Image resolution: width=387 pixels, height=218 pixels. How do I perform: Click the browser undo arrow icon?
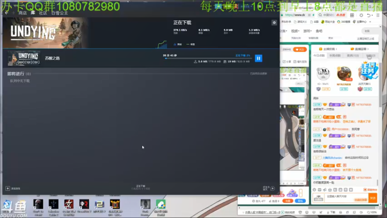[369, 16]
